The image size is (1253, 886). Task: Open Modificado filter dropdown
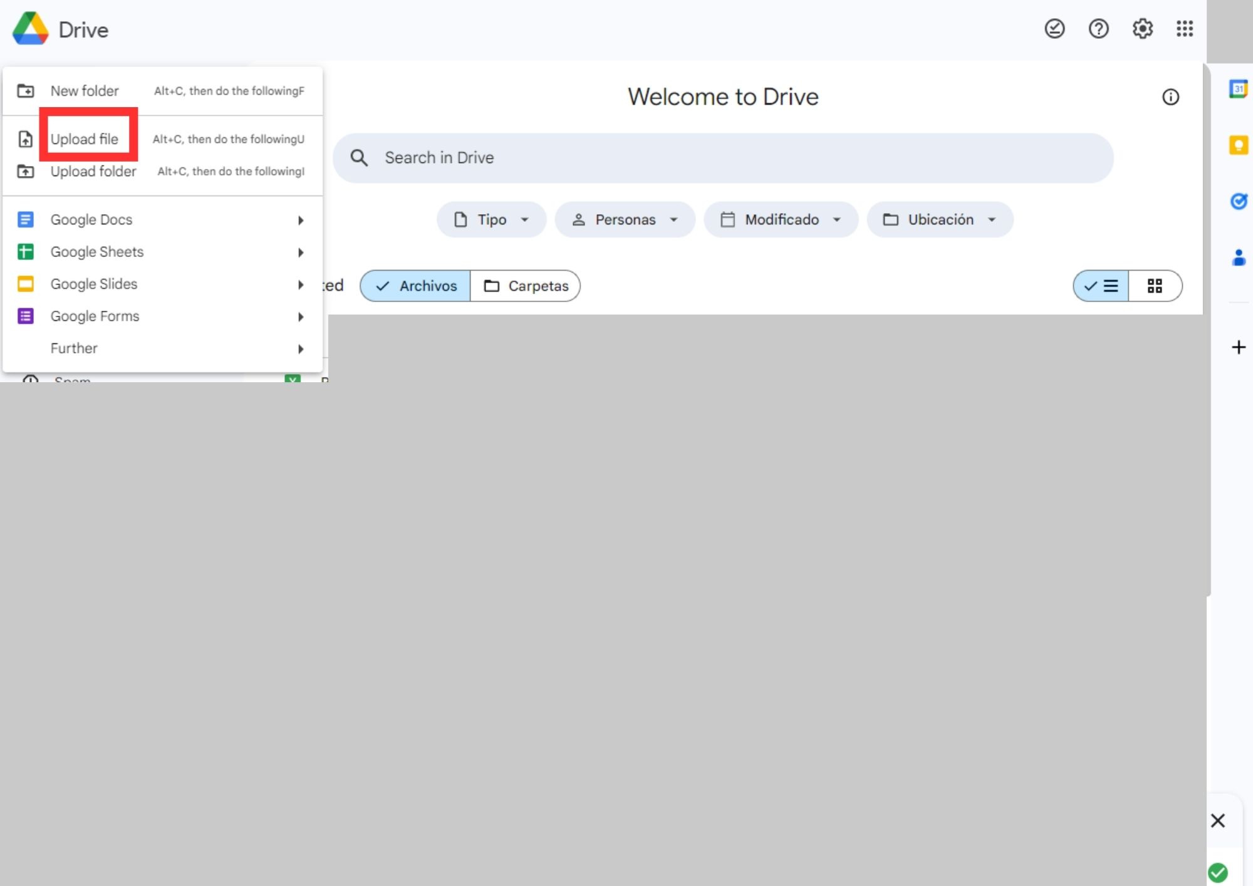[781, 219]
